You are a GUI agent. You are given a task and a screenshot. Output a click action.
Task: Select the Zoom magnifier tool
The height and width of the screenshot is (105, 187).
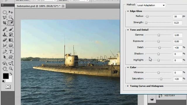(x=11, y=69)
